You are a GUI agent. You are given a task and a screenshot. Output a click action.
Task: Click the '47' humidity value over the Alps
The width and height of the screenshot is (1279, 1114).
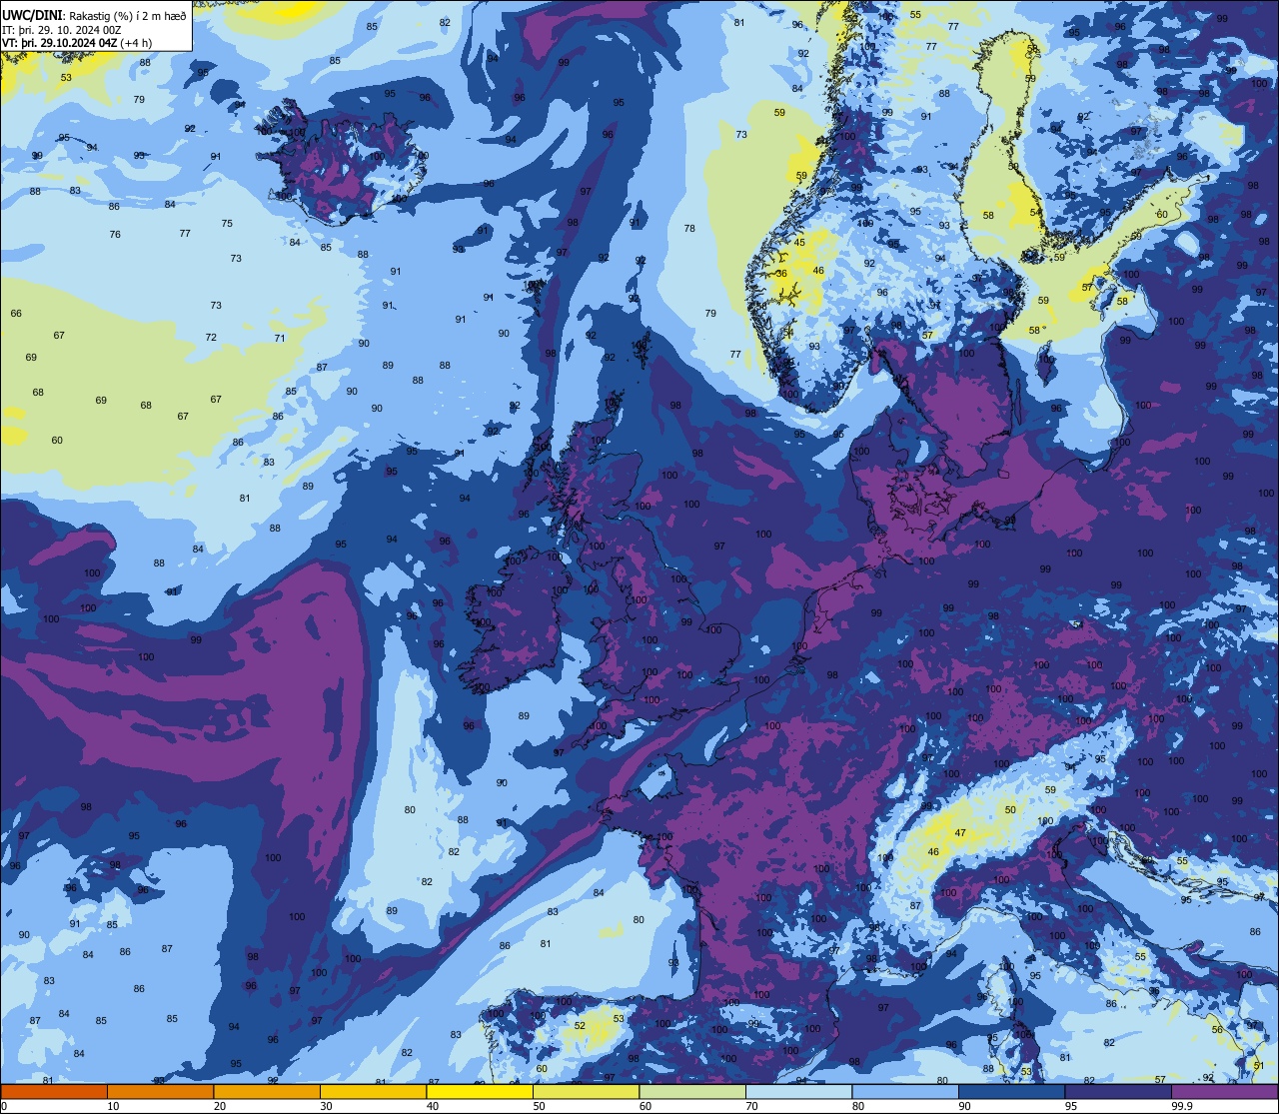tap(960, 832)
